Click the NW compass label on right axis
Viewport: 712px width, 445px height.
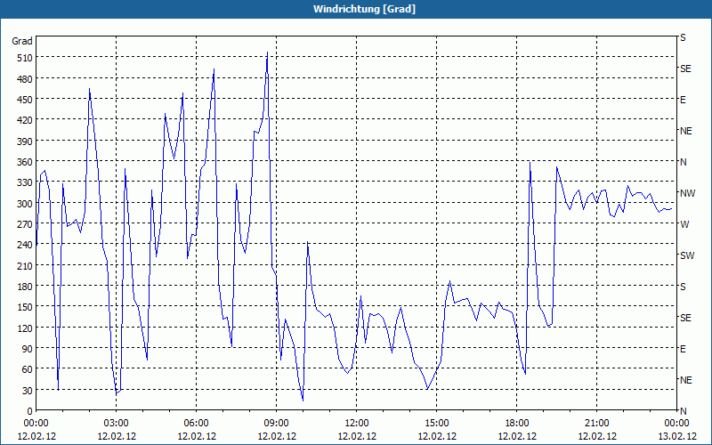click(x=687, y=193)
